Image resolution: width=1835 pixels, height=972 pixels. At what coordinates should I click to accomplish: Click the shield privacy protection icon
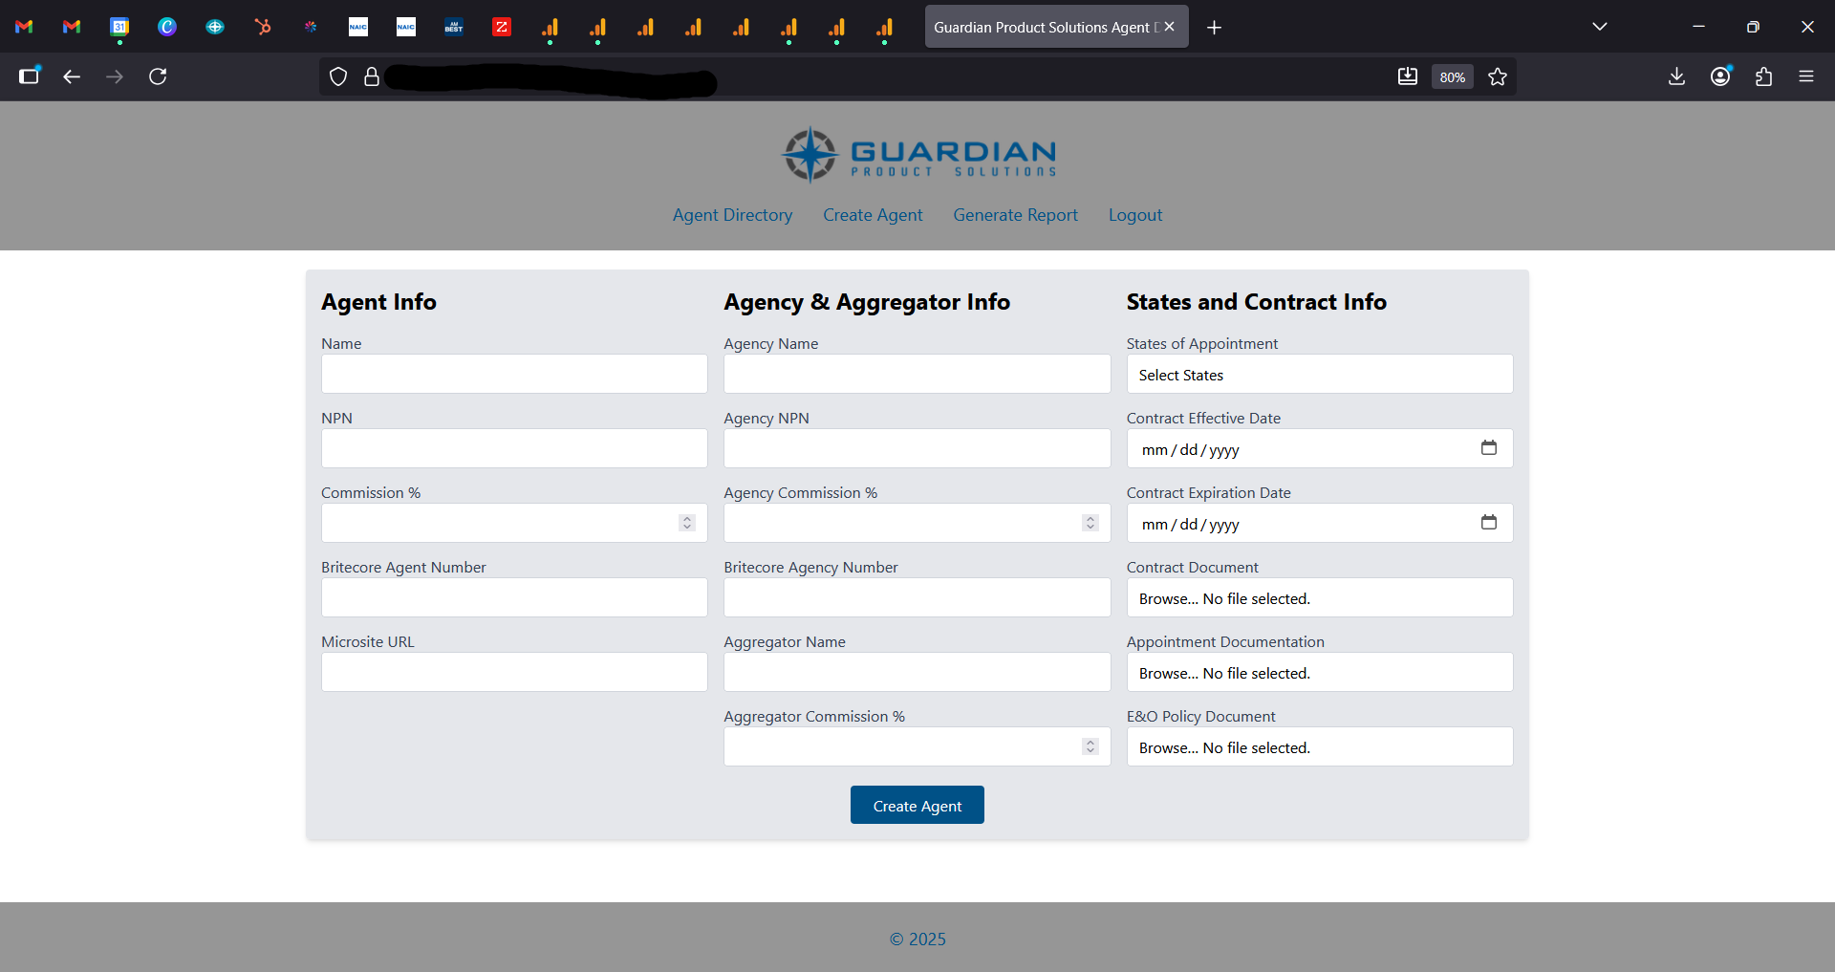pos(338,76)
